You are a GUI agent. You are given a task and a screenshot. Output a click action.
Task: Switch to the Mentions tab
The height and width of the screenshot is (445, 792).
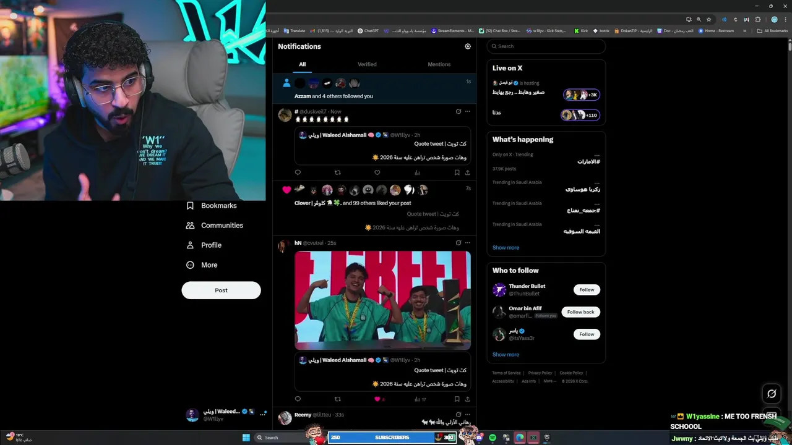tap(439, 64)
